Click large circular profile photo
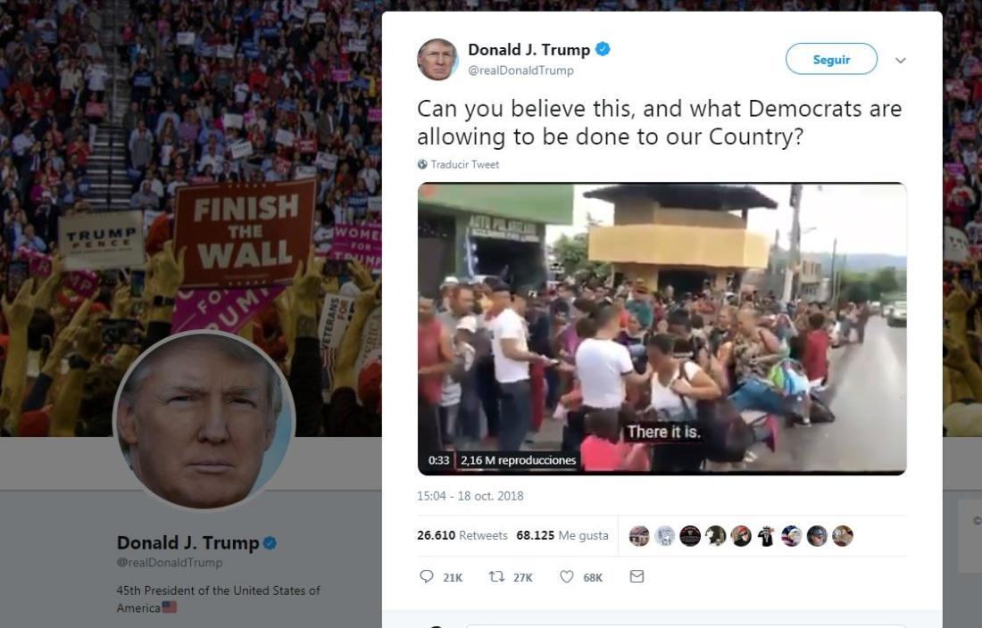The height and width of the screenshot is (628, 982). coord(204,422)
